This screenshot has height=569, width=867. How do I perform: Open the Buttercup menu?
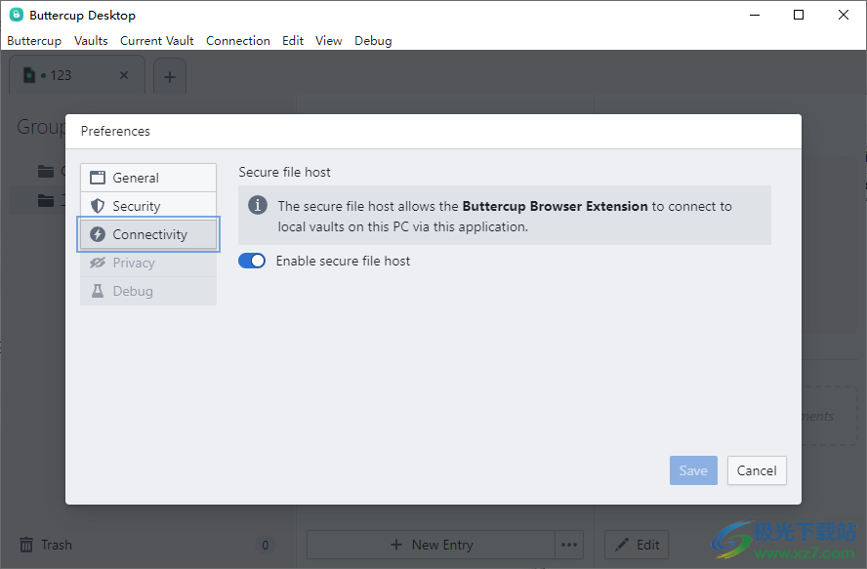pyautogui.click(x=34, y=41)
